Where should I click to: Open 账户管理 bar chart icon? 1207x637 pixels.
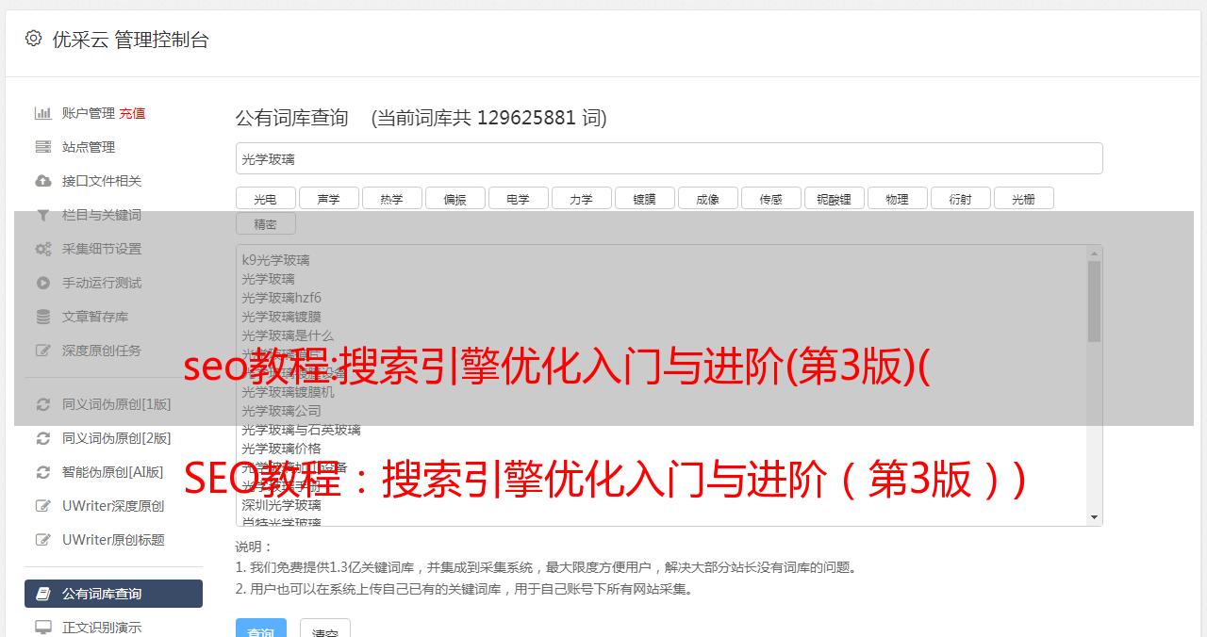42,113
